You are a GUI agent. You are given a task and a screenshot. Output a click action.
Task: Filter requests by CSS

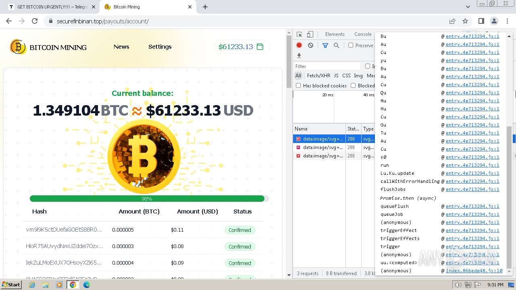pos(346,75)
